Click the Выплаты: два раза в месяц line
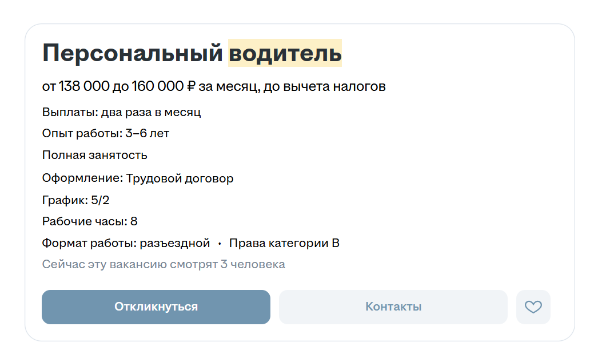 122,112
